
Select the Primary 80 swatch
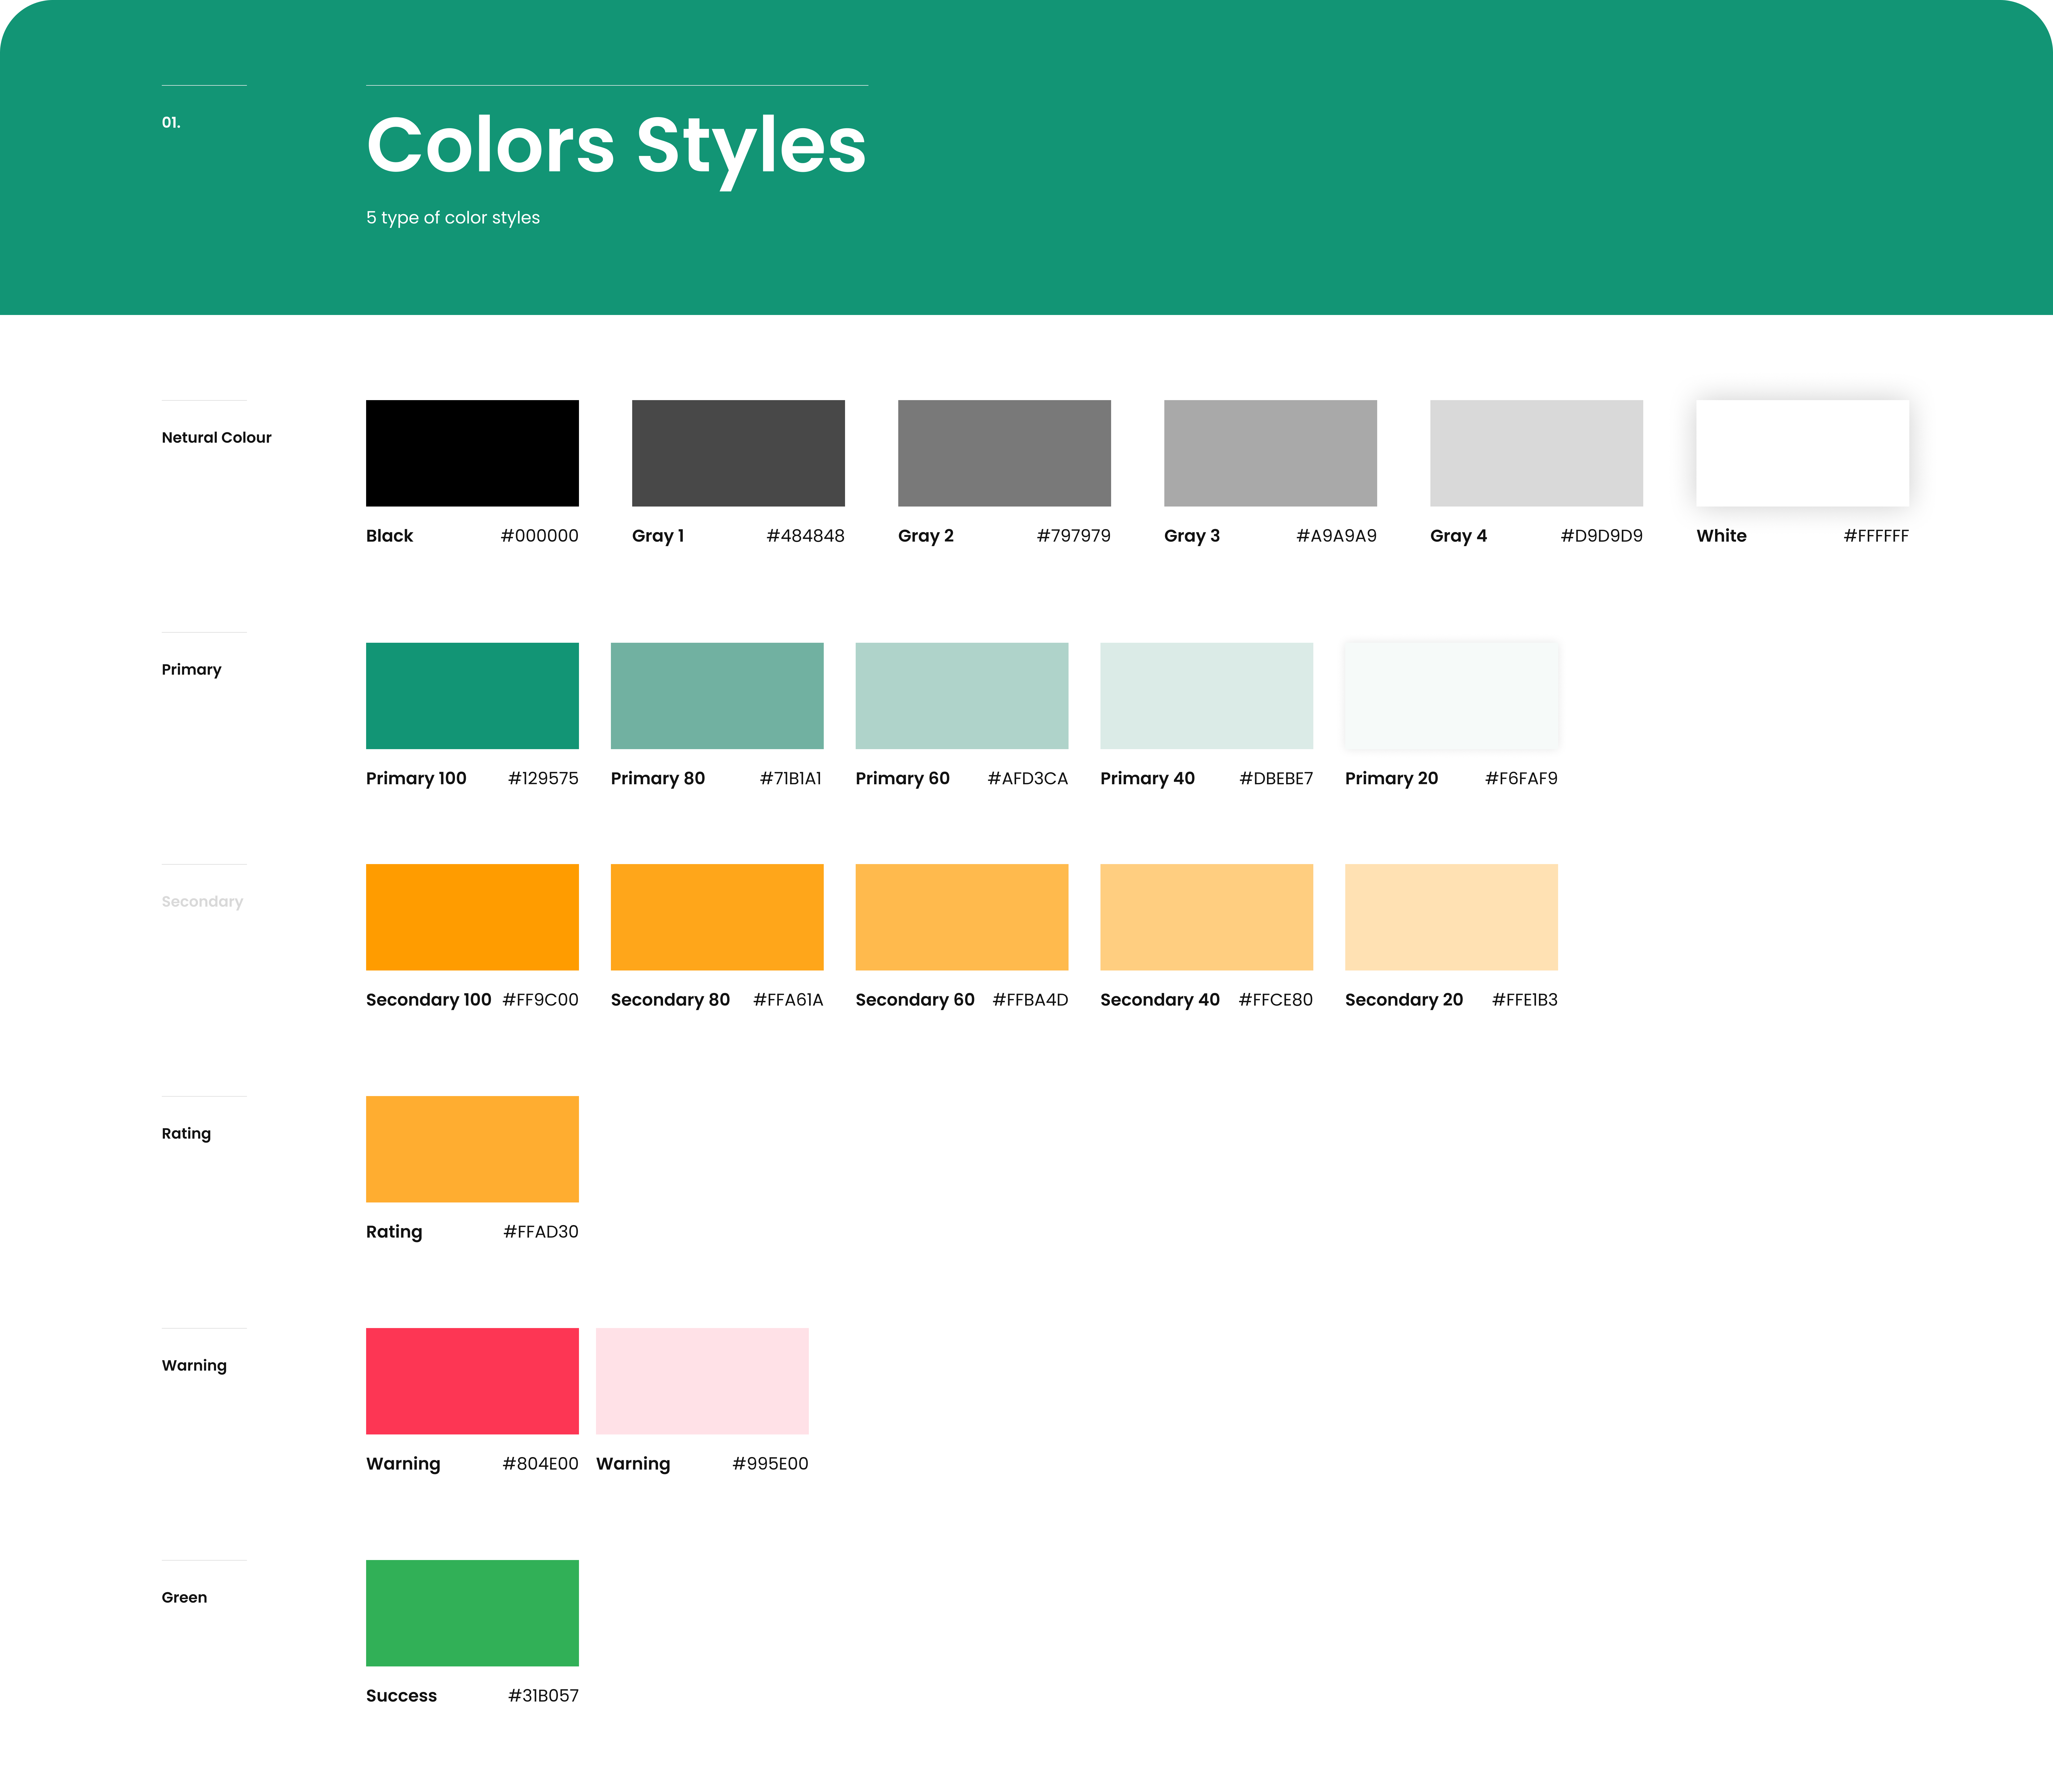(717, 696)
